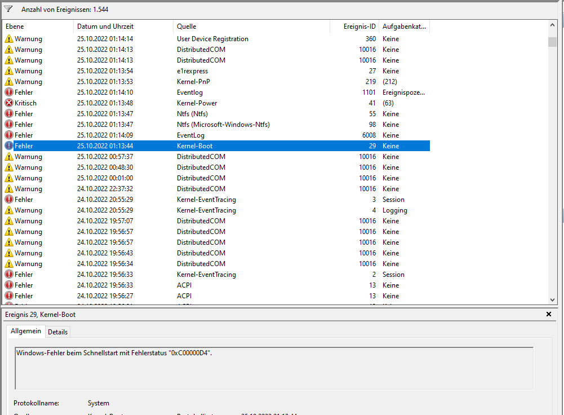Click the warning icon of User Device Registration row
This screenshot has width=564, height=415.
pos(9,39)
